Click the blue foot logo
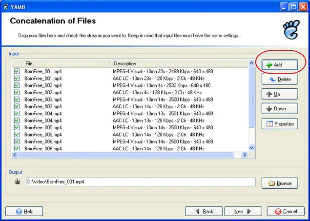 click(x=291, y=30)
